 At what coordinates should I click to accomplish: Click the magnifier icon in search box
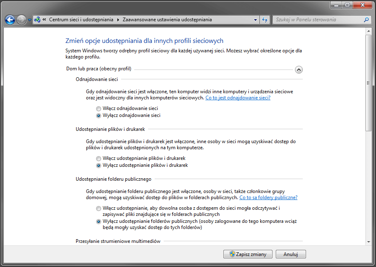click(366, 20)
